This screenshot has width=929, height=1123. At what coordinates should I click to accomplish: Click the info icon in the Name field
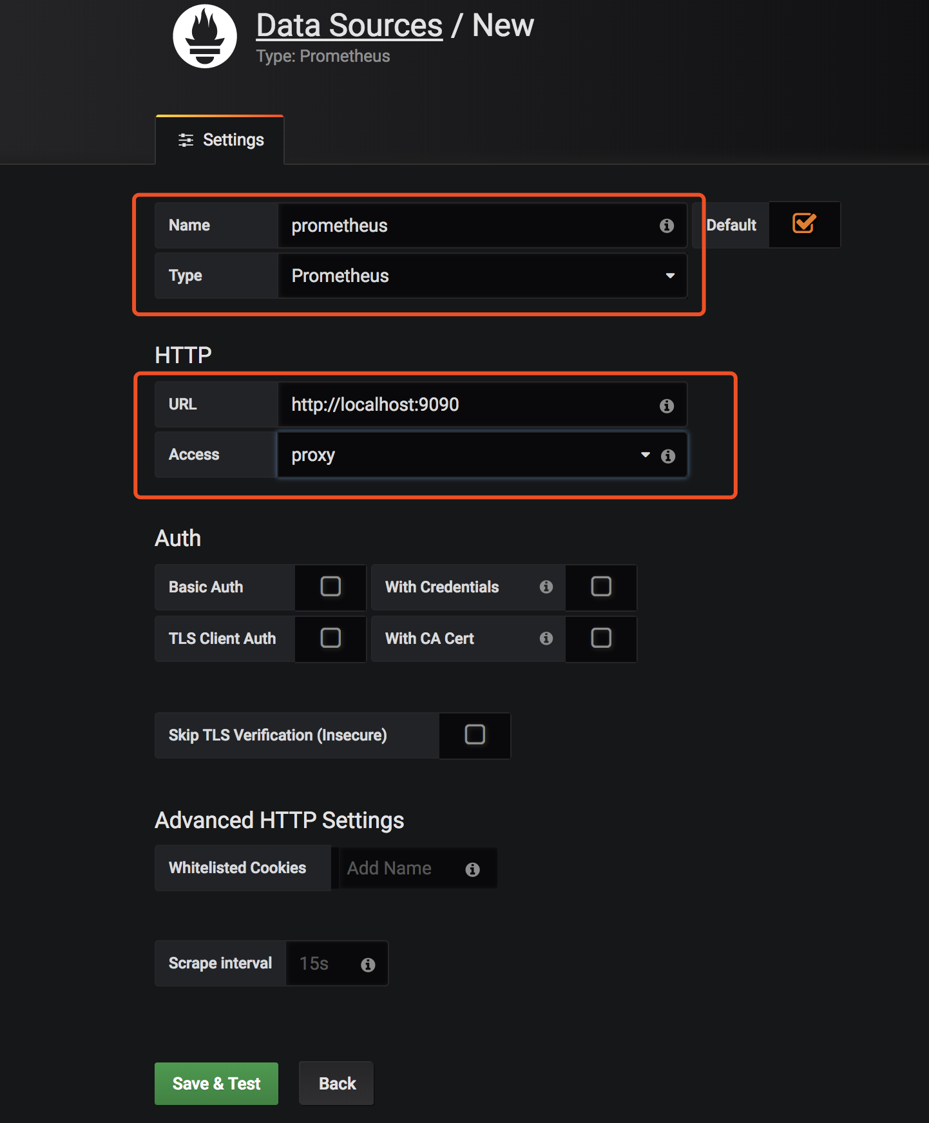click(667, 225)
